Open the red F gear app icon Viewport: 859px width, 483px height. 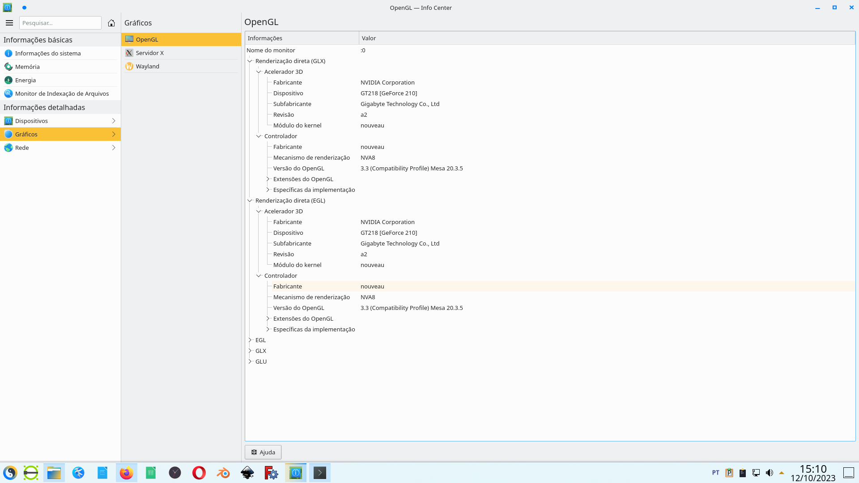[272, 473]
